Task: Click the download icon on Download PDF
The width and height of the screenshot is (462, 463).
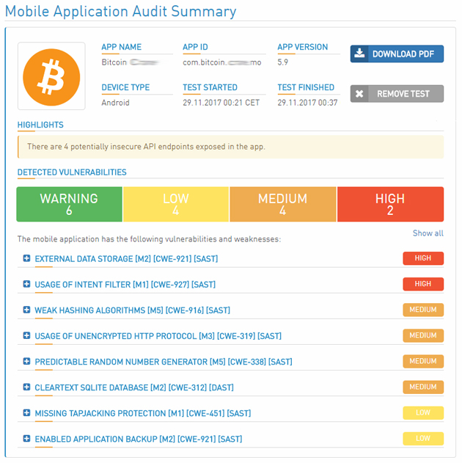Action: click(x=359, y=54)
